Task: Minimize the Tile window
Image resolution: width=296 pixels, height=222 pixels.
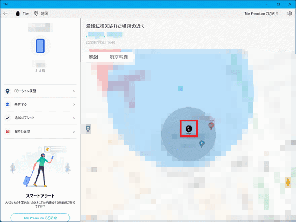Action: 267,4
